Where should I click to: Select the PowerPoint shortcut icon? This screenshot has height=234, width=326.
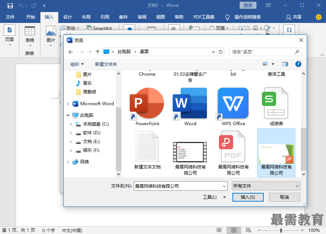tap(147, 107)
